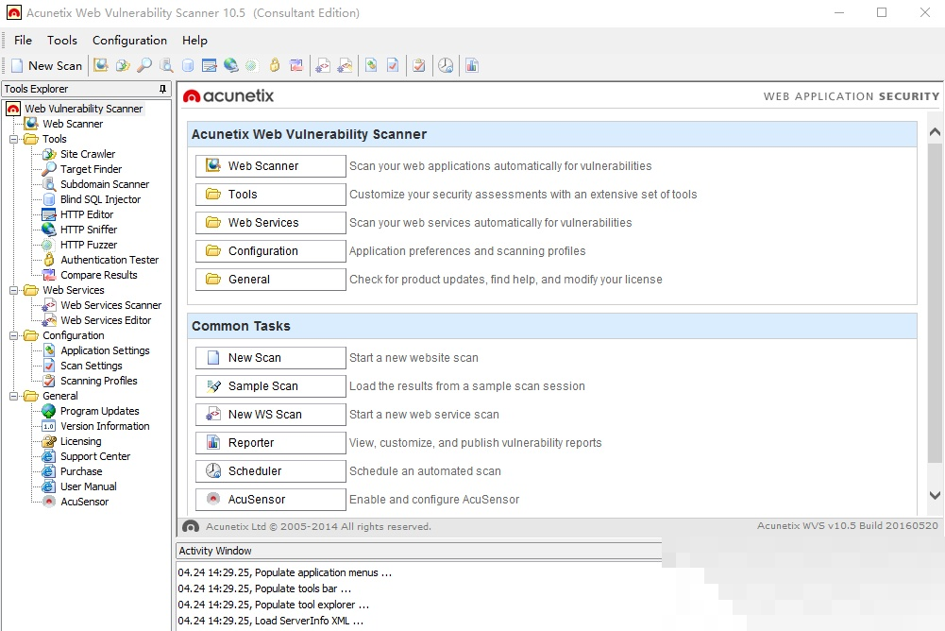The image size is (945, 631).
Task: Select Blind SQL Injector in the tree
Action: [x=101, y=199]
